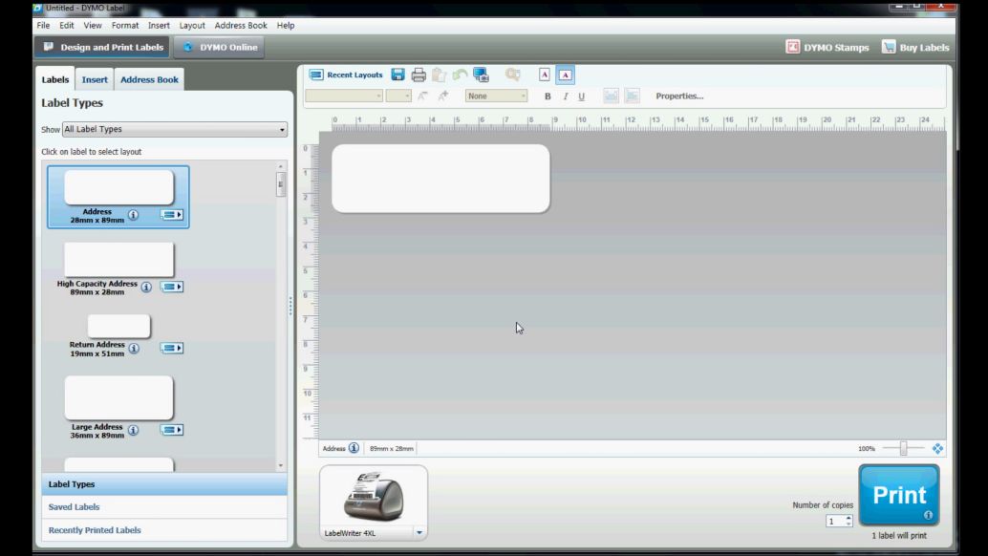Toggle italic text formatting
Screen dimensions: 988x556
[565, 96]
